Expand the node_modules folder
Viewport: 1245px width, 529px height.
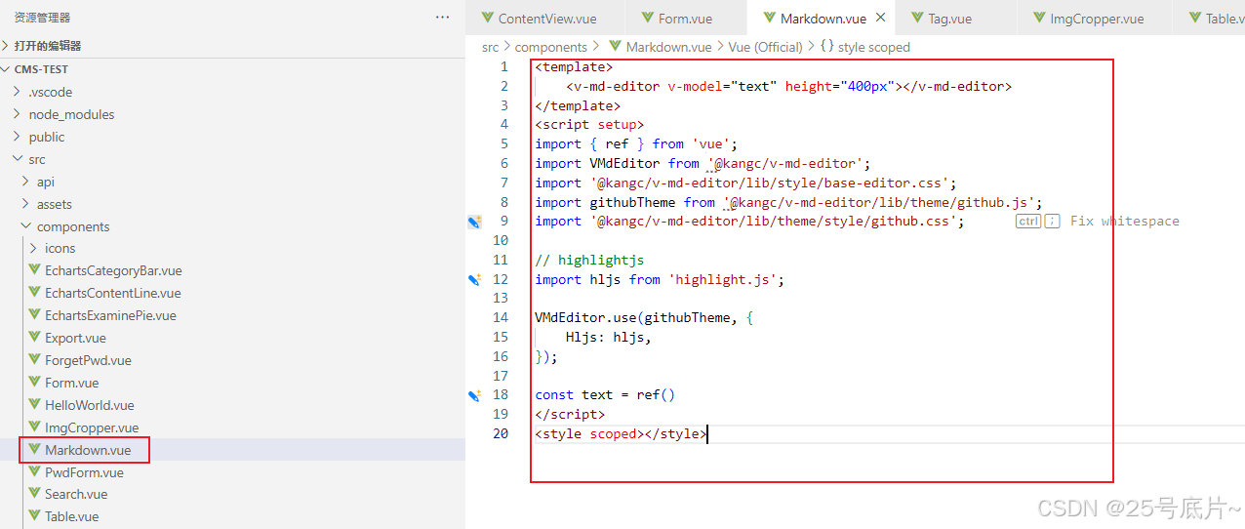(x=71, y=114)
